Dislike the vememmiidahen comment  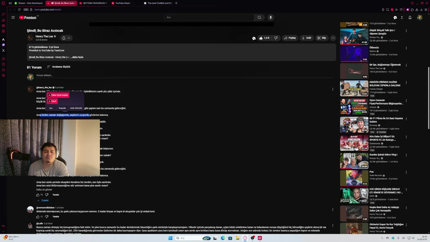point(47,216)
